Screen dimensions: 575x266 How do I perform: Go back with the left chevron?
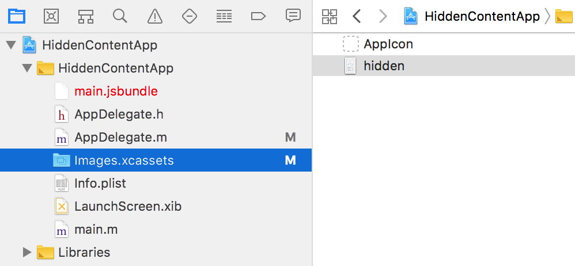[357, 16]
